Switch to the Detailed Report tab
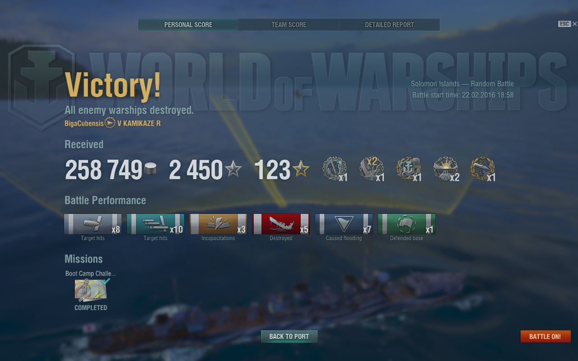Screen dimensions: 578x361 (389, 25)
